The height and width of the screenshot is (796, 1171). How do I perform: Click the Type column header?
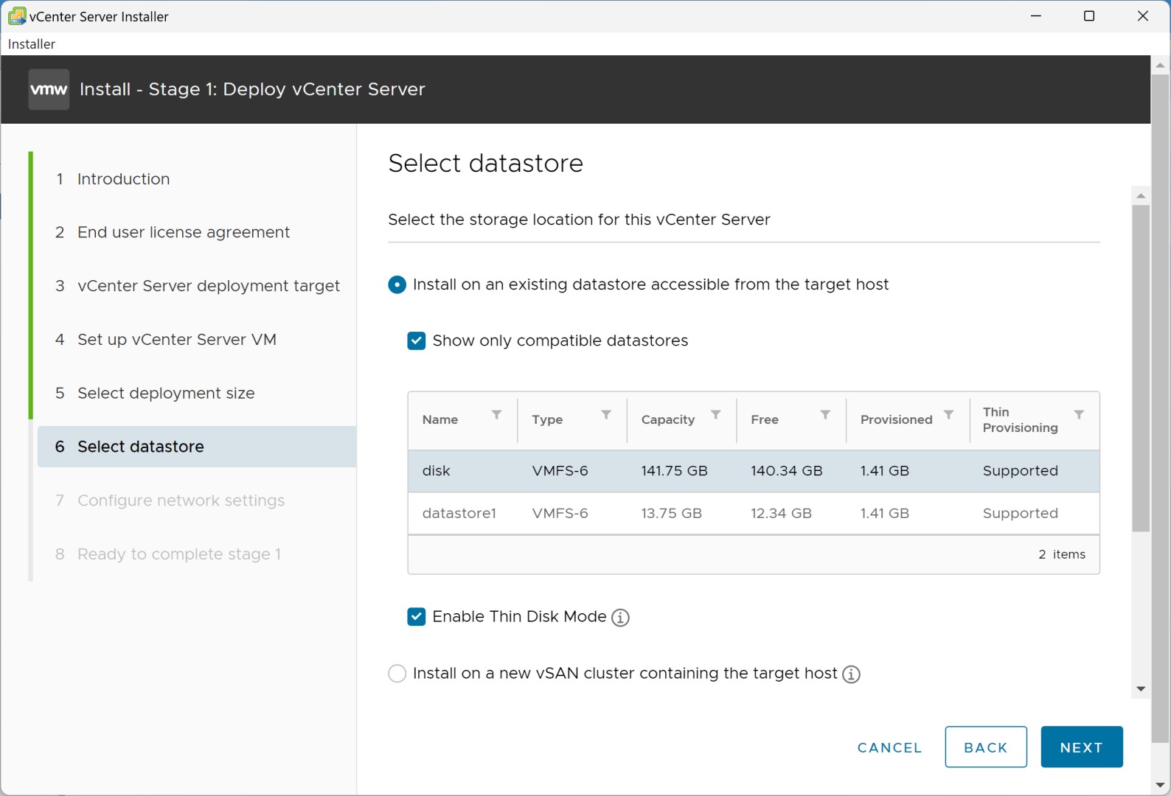pos(547,419)
